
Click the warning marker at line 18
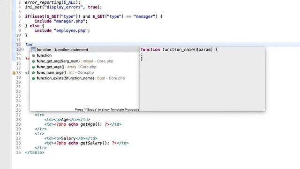click(x=14, y=73)
